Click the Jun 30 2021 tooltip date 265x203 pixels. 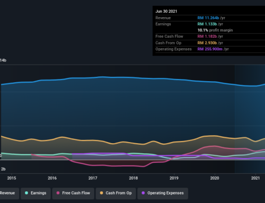[x=166, y=11]
